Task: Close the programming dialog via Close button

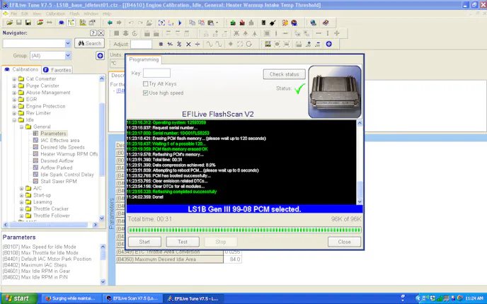Action: click(x=344, y=242)
